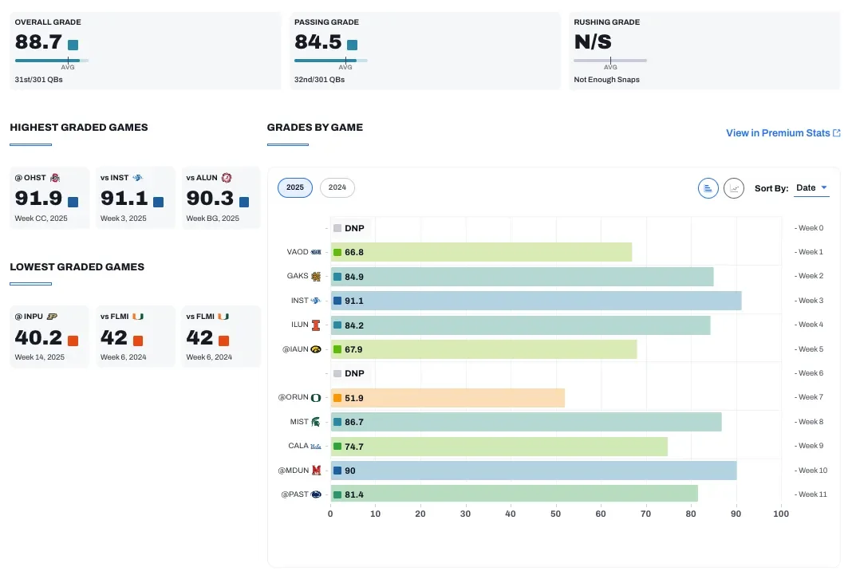Image resolution: width=852 pixels, height=575 pixels.
Task: Select the 2025 season toggle
Action: coord(295,187)
